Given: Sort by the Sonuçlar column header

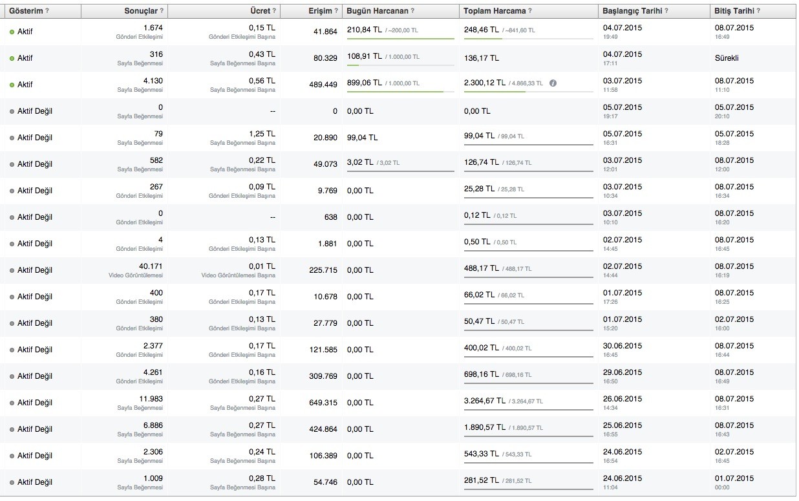Looking at the screenshot, I should tap(140, 12).
